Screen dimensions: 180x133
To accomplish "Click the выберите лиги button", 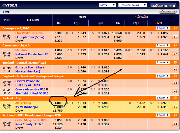I will pos(163,6).
